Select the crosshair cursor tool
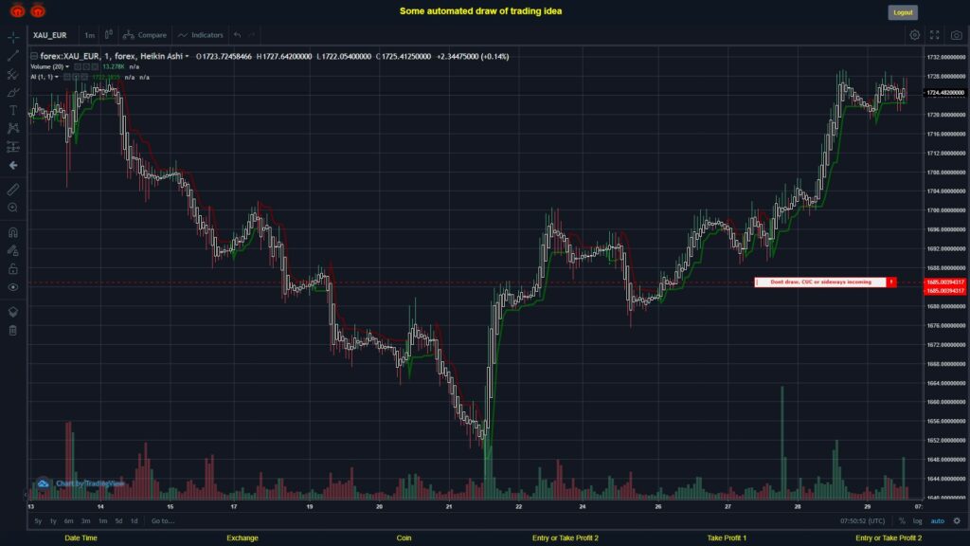The image size is (970, 546). point(13,38)
